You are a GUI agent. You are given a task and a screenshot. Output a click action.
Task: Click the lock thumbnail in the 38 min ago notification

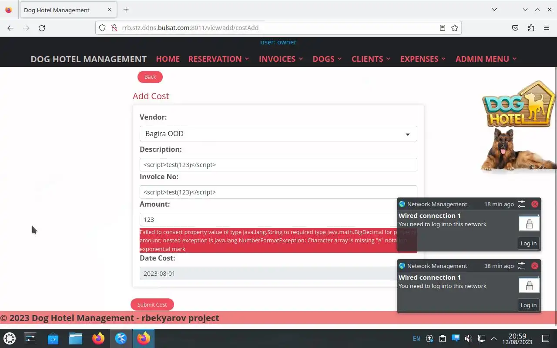[x=529, y=284]
